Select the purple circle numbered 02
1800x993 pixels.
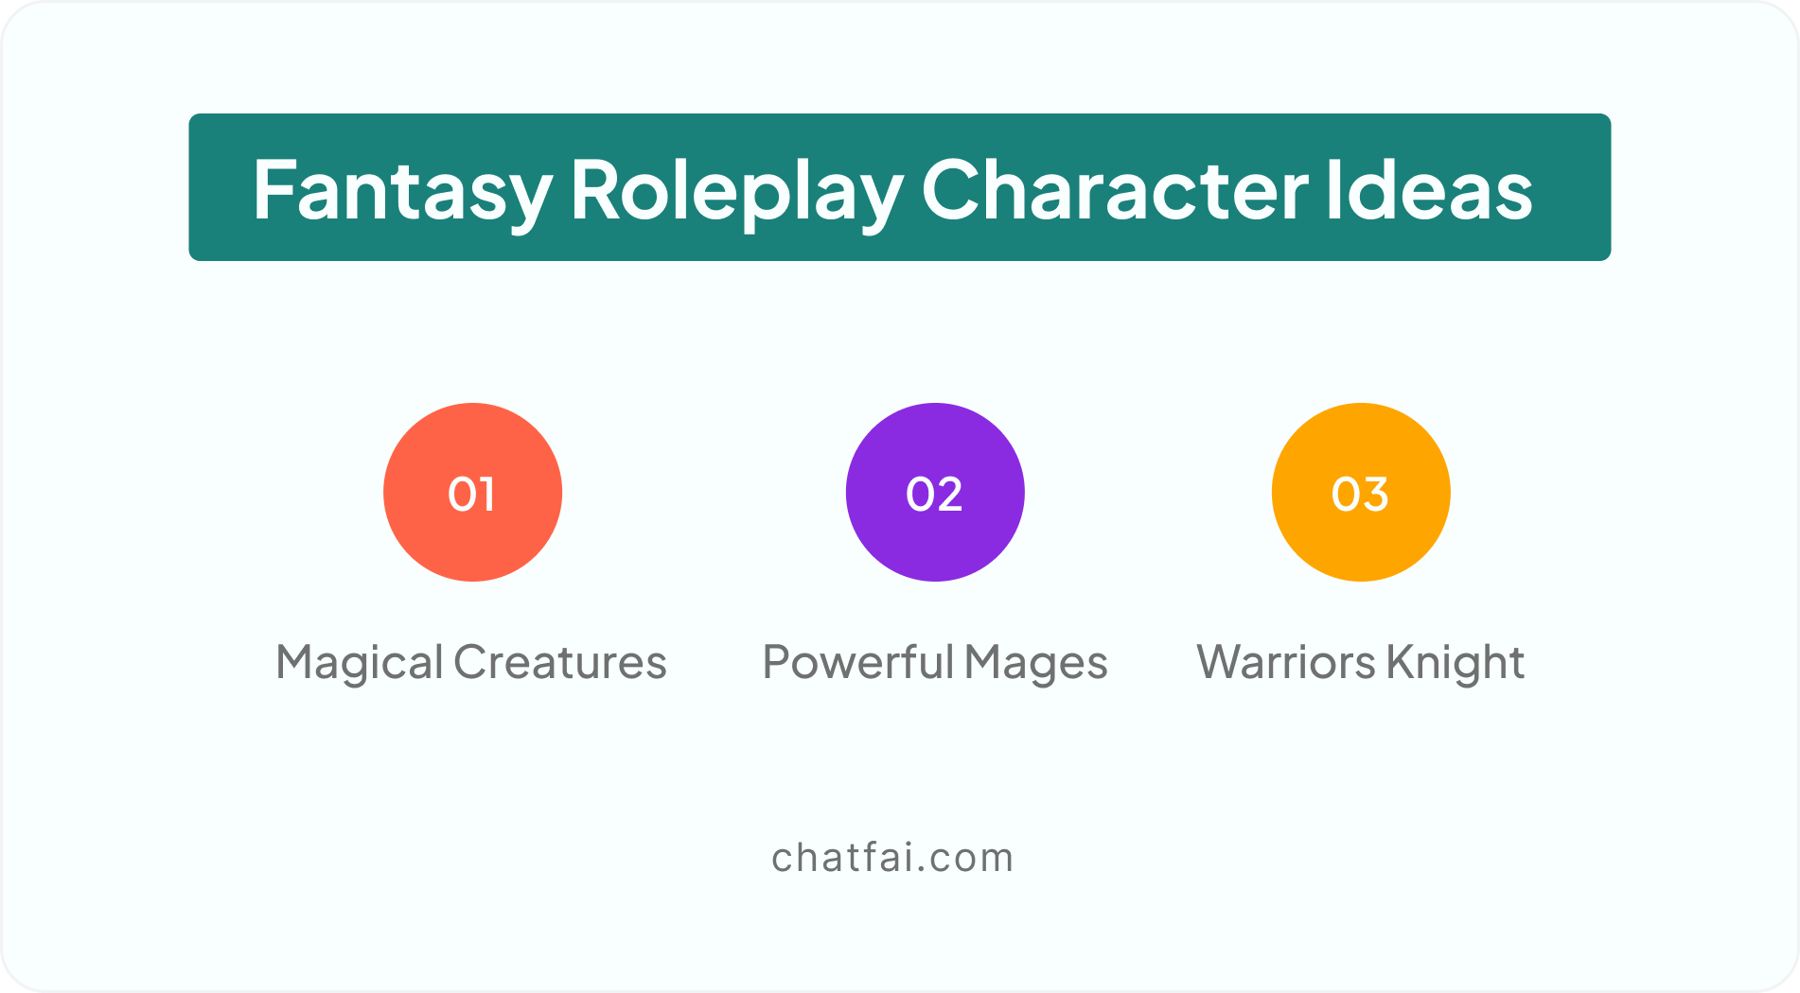935,492
